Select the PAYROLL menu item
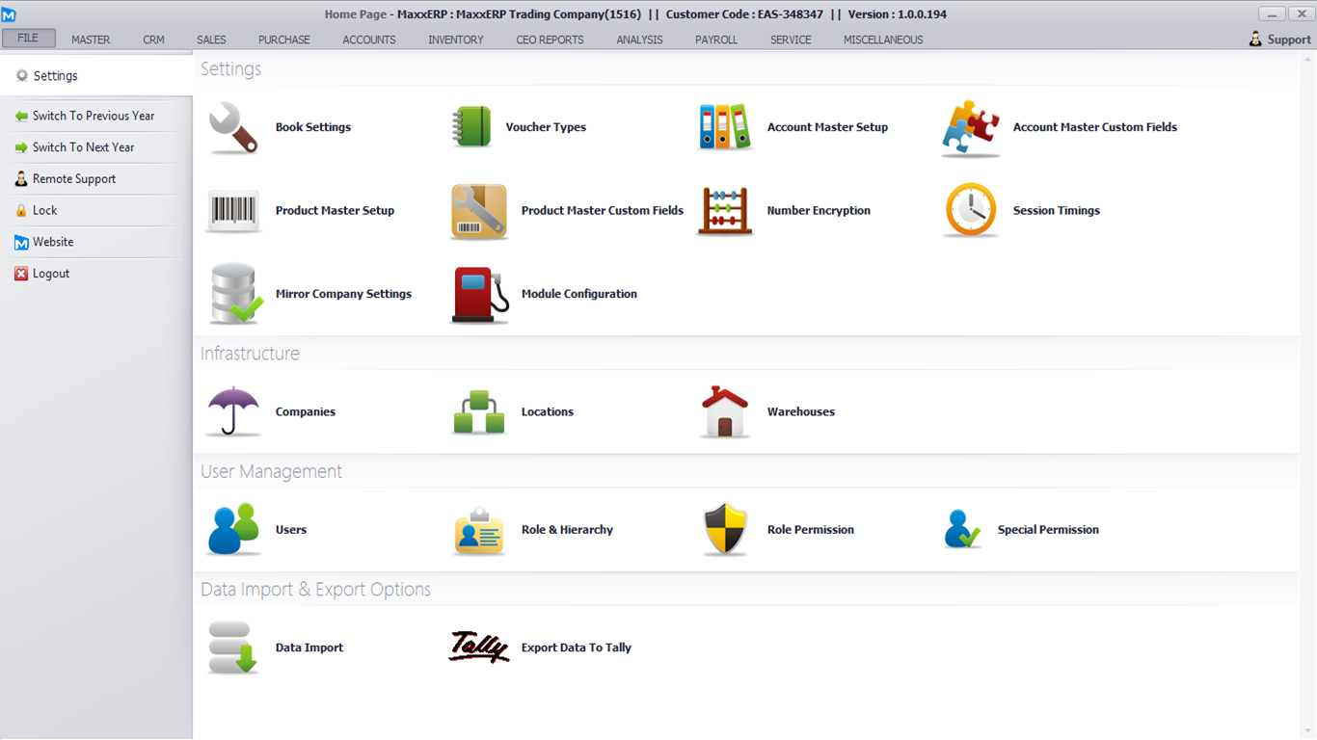The width and height of the screenshot is (1317, 740). [716, 40]
